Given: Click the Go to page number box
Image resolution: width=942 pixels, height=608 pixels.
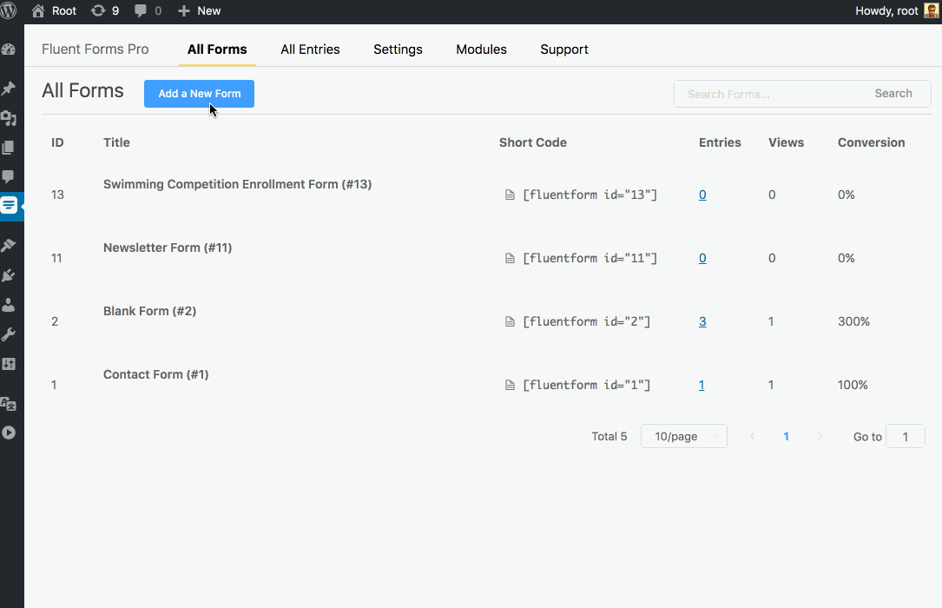Looking at the screenshot, I should [x=905, y=437].
